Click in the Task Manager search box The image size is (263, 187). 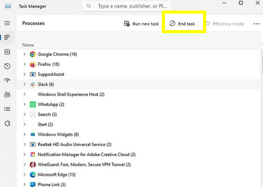tap(127, 6)
